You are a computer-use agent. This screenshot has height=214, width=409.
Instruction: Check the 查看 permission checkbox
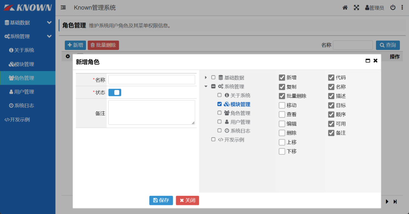coord(282,115)
